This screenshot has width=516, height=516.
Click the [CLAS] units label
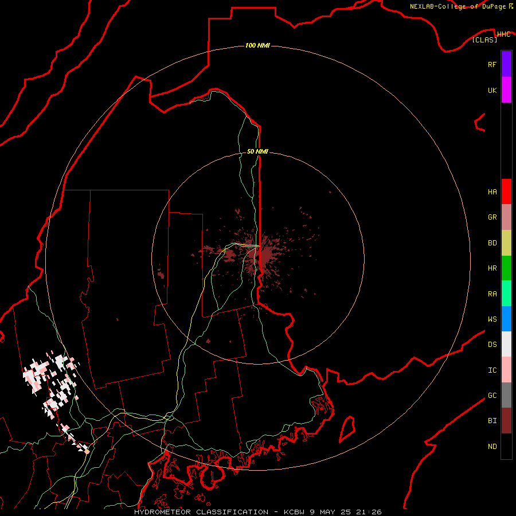[484, 40]
